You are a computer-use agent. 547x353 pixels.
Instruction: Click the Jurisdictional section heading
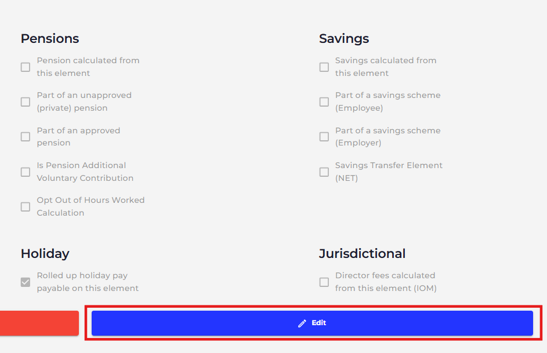(362, 254)
